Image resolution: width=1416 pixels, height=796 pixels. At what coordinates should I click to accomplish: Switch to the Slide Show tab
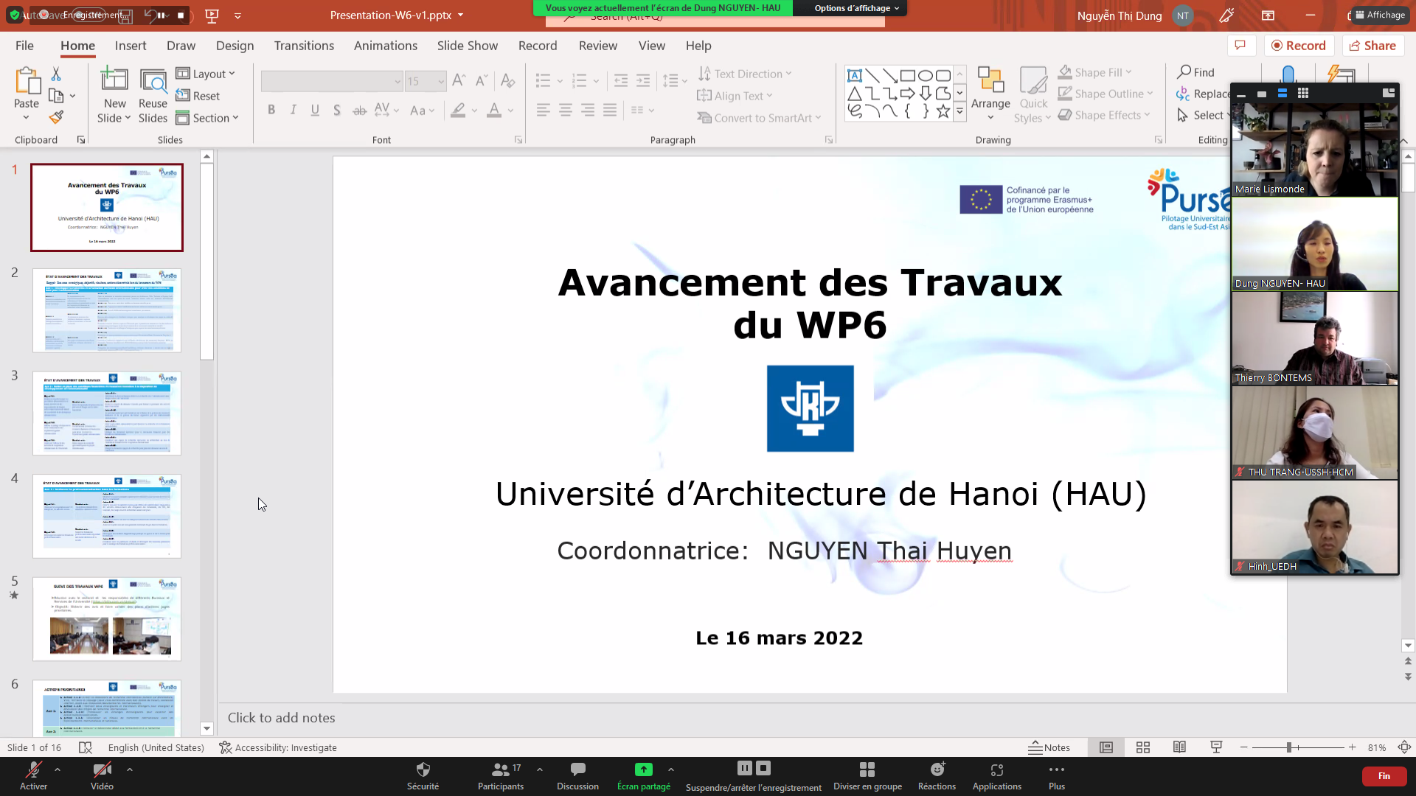[x=467, y=46]
